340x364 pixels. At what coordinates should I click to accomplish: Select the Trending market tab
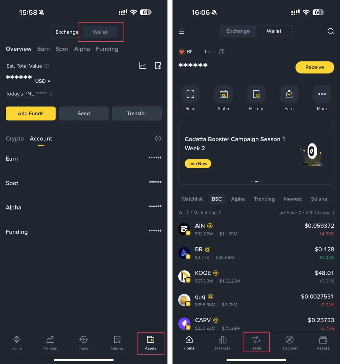click(264, 199)
